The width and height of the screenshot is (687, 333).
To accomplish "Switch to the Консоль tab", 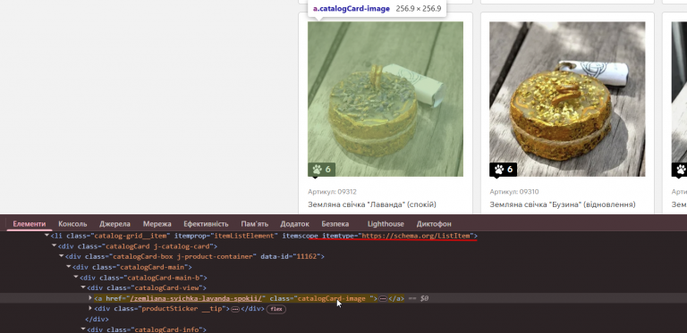I will pyautogui.click(x=72, y=224).
